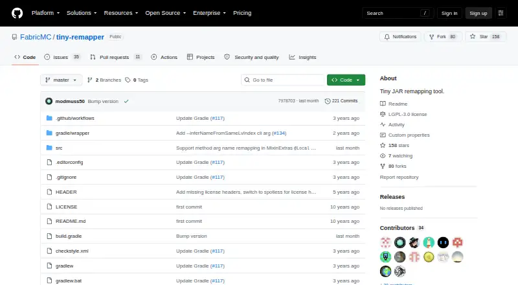The image size is (518, 285).
Task: Open the README.md file
Action: (x=71, y=221)
